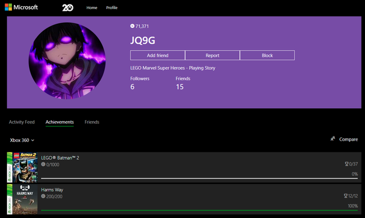Screen dimensions: 365x218
Task: Switch to the Activity Feed tab
Action: click(x=22, y=122)
